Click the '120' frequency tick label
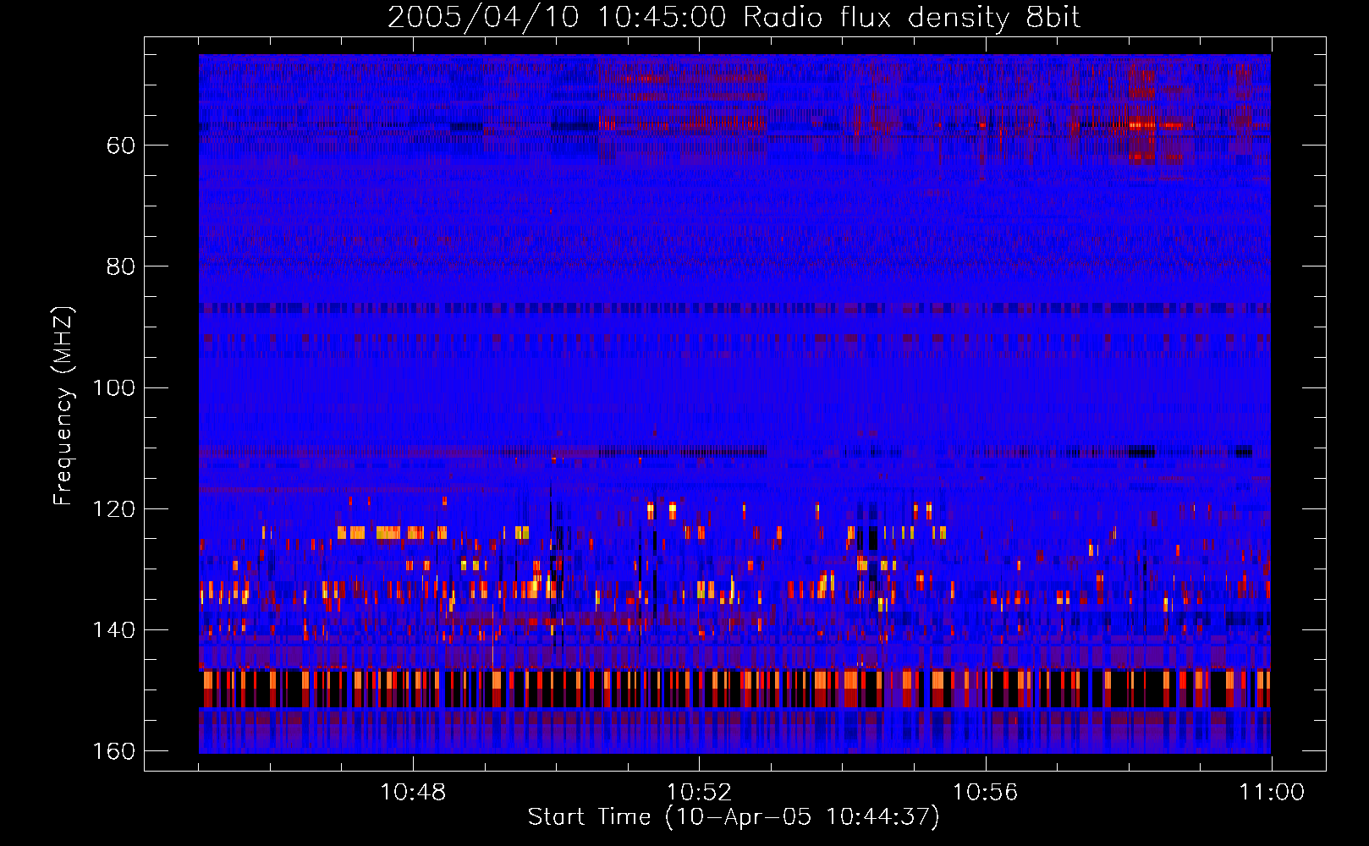The image size is (1369, 846). tap(114, 508)
